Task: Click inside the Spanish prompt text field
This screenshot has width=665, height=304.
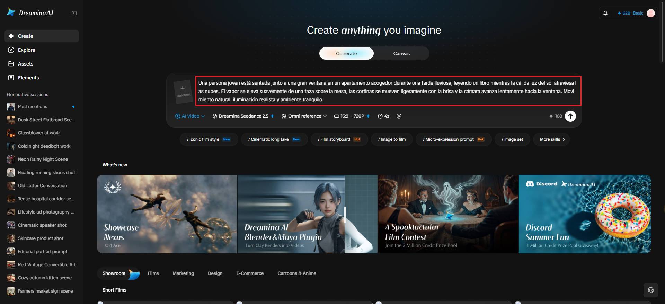Action: [x=388, y=91]
